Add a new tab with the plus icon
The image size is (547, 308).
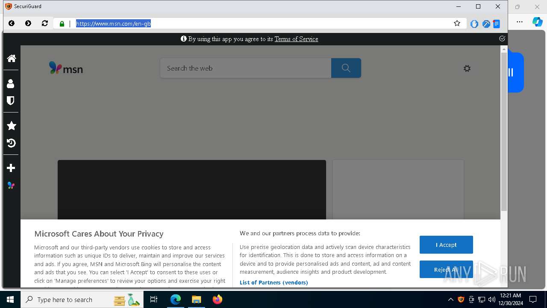click(x=11, y=168)
